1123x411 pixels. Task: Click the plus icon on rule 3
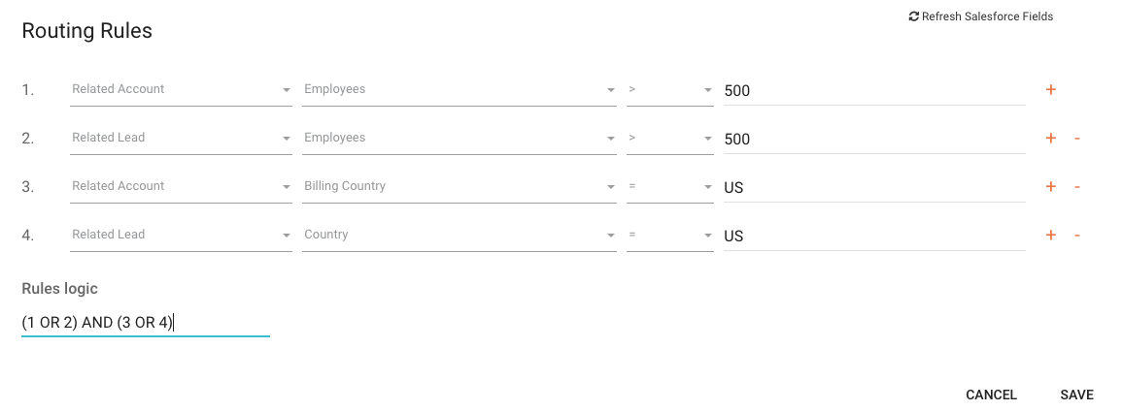tap(1050, 187)
